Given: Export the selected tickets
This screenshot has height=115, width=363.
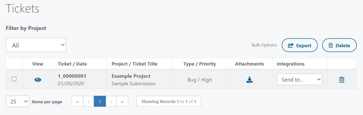Looking at the screenshot, I should coord(300,45).
